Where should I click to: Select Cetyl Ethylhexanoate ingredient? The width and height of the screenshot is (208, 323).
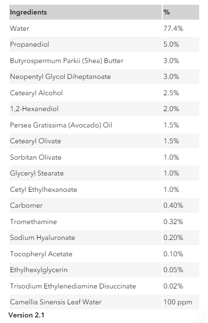pyautogui.click(x=43, y=190)
